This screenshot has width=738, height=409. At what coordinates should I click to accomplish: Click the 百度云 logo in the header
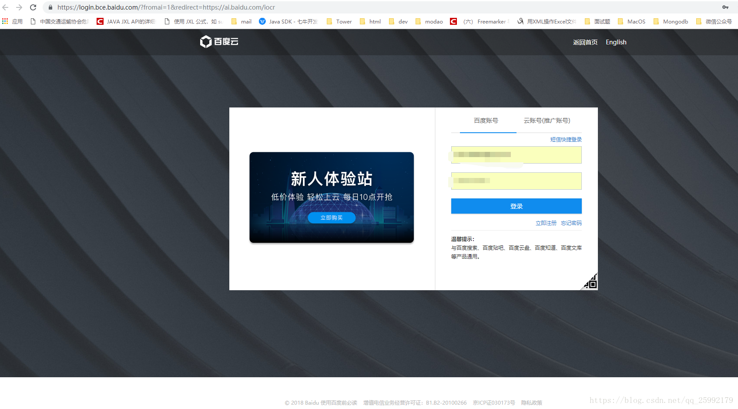(219, 42)
